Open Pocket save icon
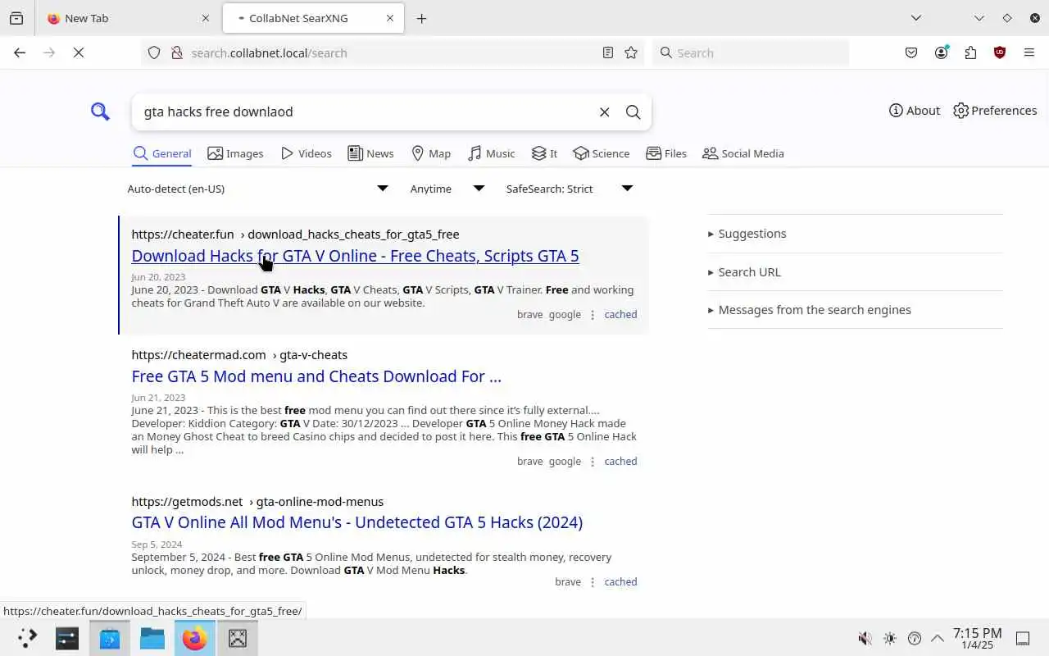 click(x=911, y=52)
